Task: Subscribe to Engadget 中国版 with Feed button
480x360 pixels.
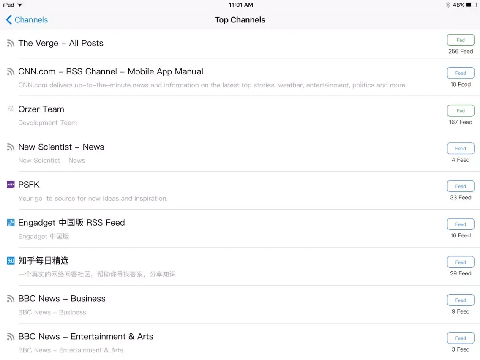Action: tap(461, 224)
